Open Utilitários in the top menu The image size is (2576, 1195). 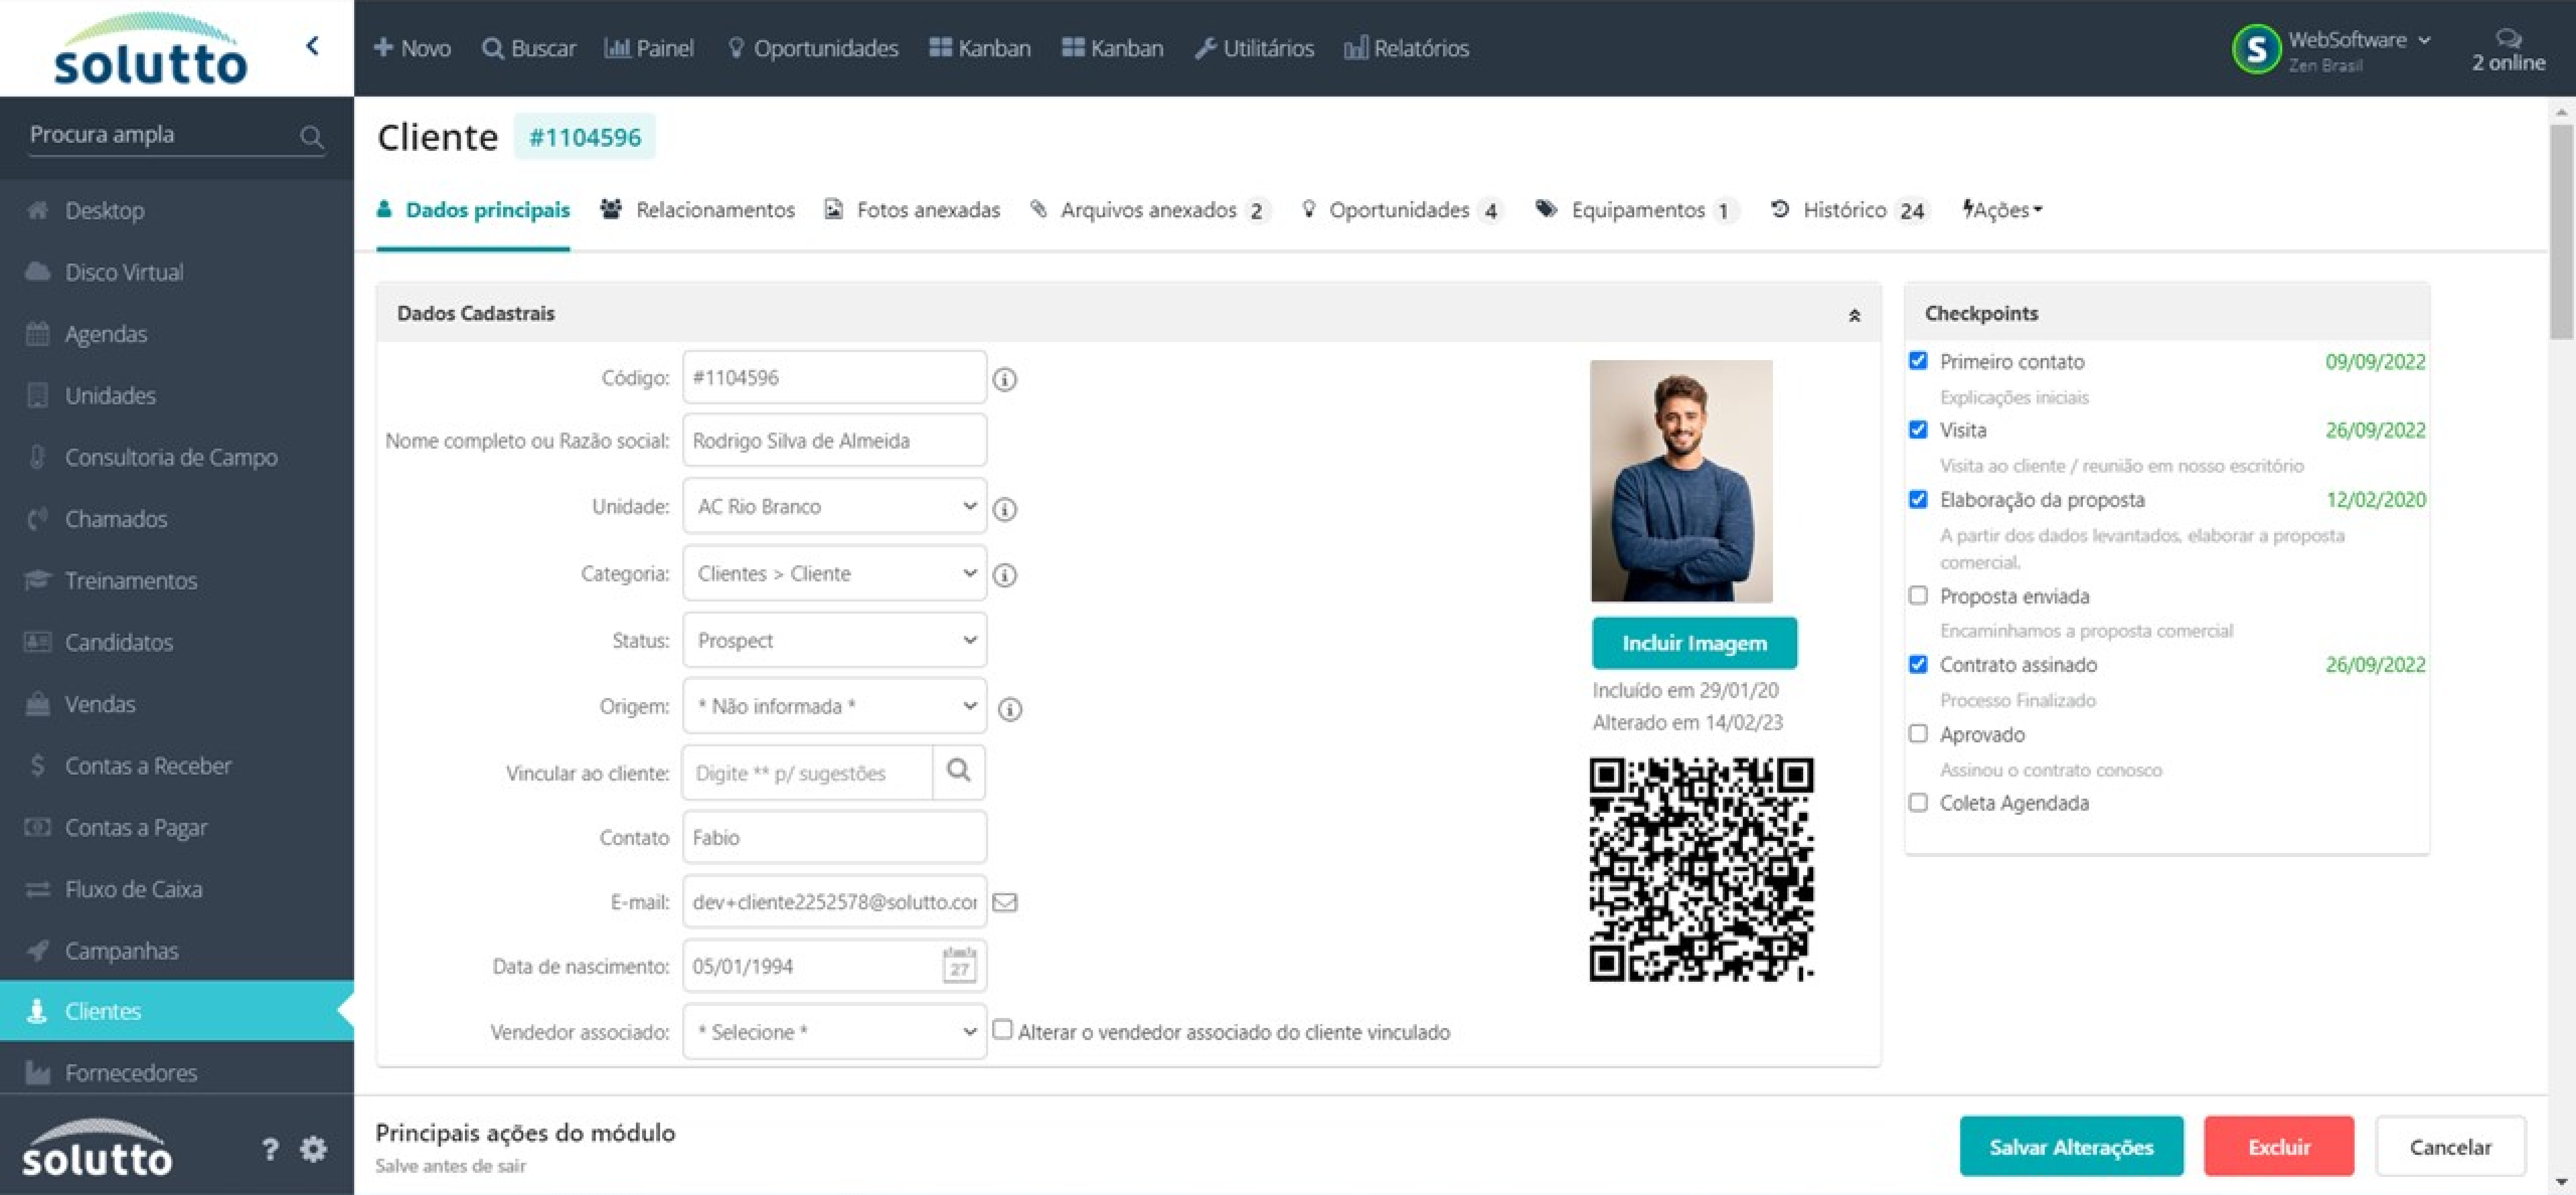pyautogui.click(x=1254, y=48)
